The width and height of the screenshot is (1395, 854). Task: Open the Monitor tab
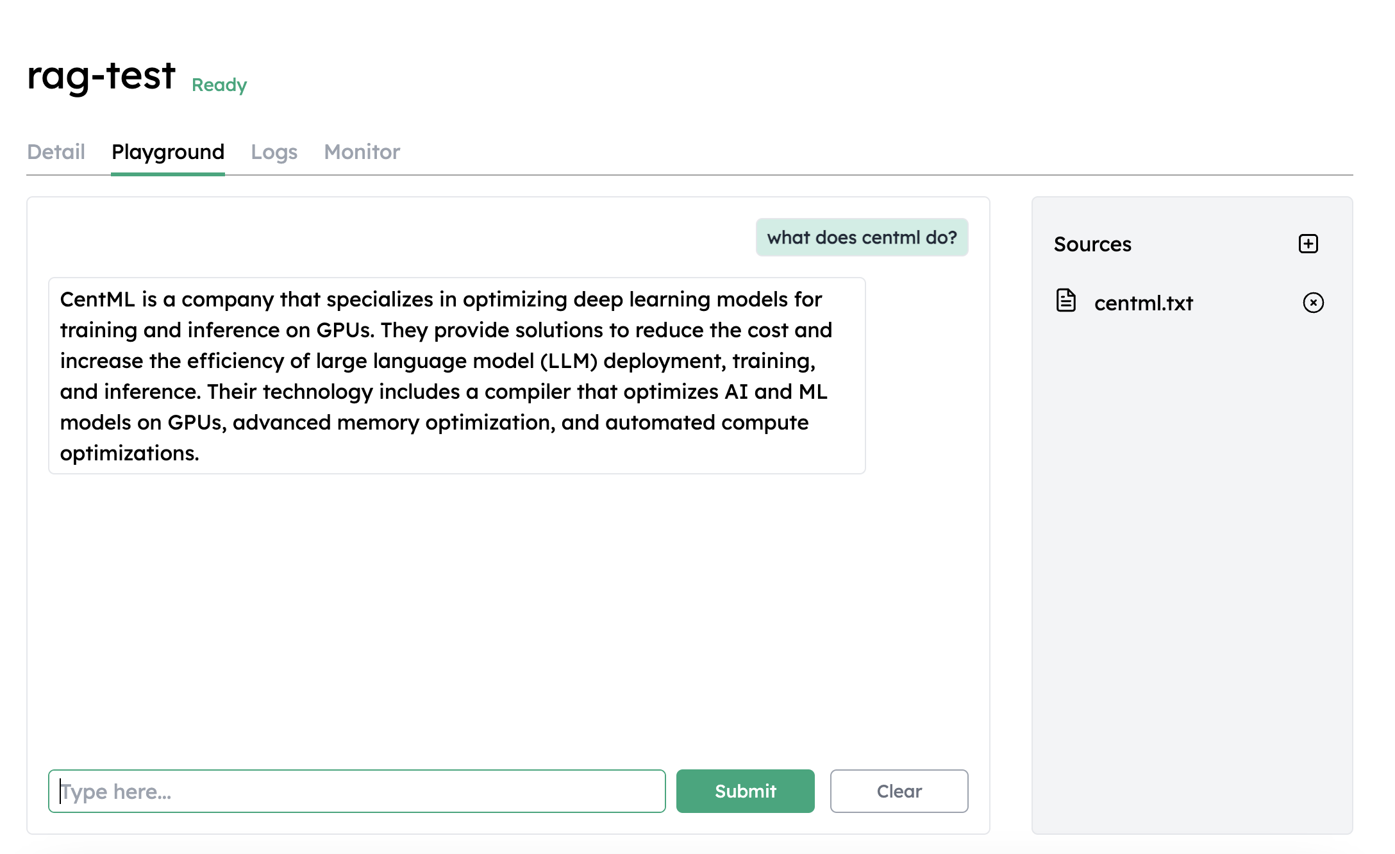click(362, 152)
